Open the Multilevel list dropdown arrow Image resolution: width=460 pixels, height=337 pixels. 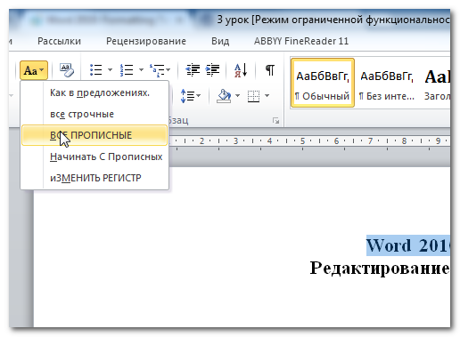(x=168, y=70)
